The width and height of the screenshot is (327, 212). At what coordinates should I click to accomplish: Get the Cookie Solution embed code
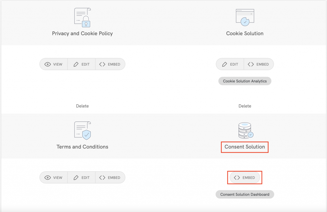tap(259, 64)
